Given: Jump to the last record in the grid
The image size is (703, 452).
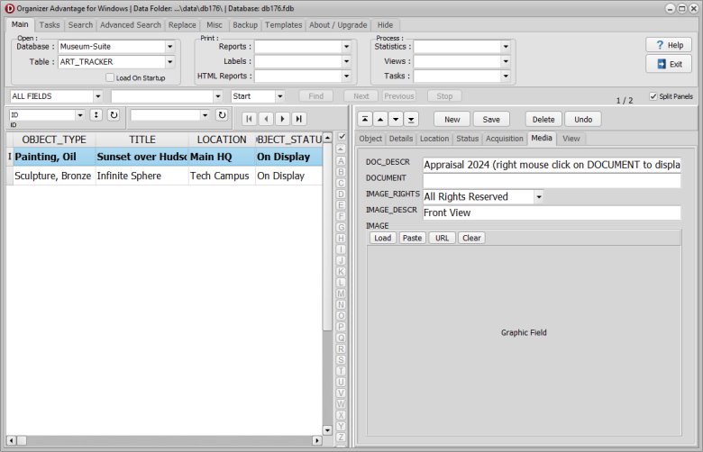Looking at the screenshot, I should [x=298, y=118].
